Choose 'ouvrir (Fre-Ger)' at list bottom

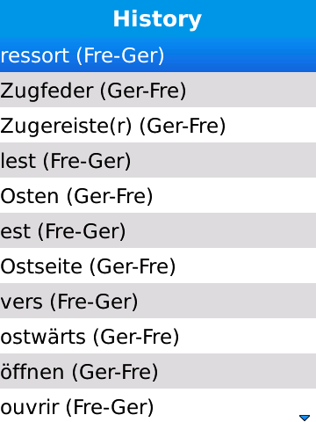(158, 405)
